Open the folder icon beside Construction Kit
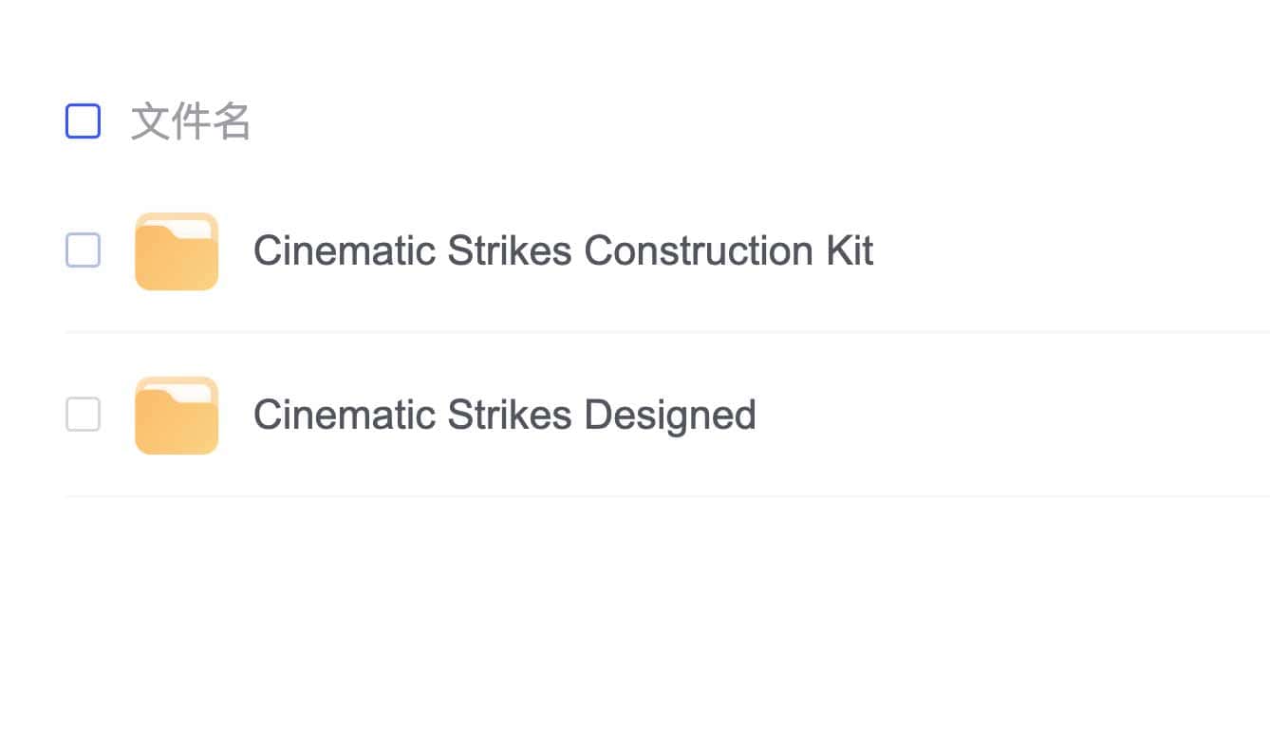The width and height of the screenshot is (1270, 740). pos(177,251)
